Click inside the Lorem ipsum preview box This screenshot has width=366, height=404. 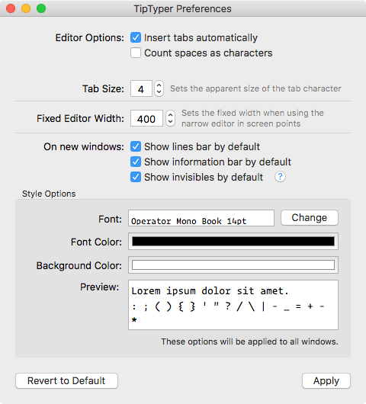(233, 305)
